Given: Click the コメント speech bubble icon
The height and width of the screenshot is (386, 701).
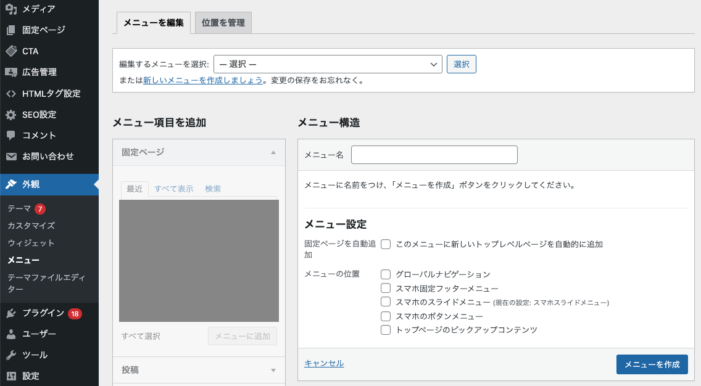Looking at the screenshot, I should click(11, 136).
